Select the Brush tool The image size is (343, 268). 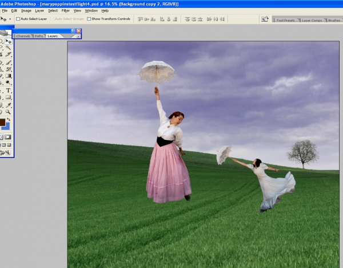pyautogui.click(x=9, y=62)
